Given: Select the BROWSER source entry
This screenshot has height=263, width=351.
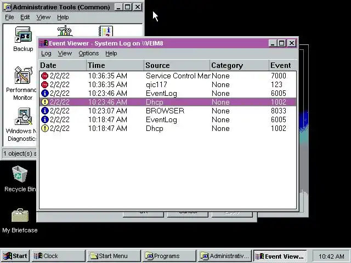Looking at the screenshot, I should click(x=165, y=111).
